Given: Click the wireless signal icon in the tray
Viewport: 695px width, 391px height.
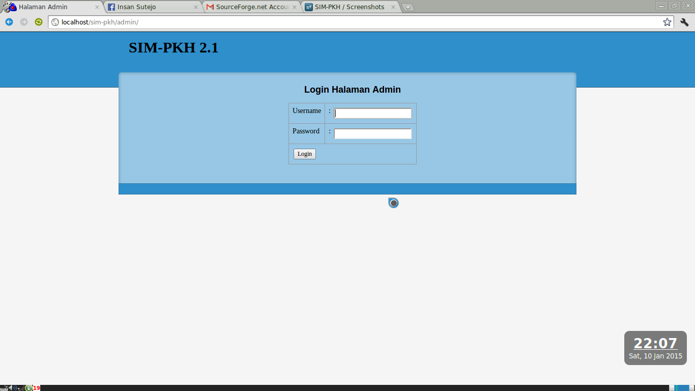Looking at the screenshot, I should point(20,388).
